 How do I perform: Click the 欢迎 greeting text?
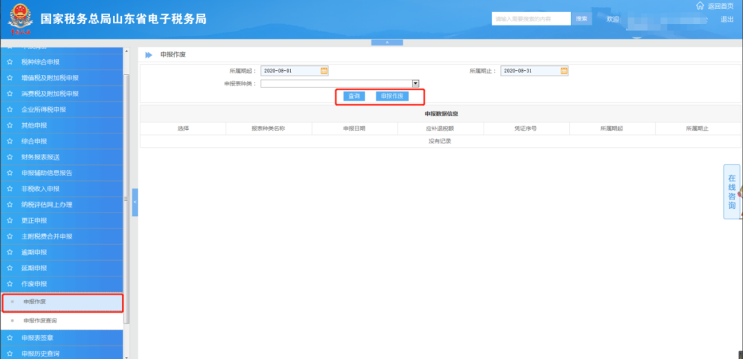tap(613, 19)
